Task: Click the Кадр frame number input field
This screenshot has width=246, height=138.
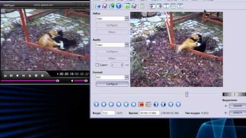Action: [x=108, y=113]
